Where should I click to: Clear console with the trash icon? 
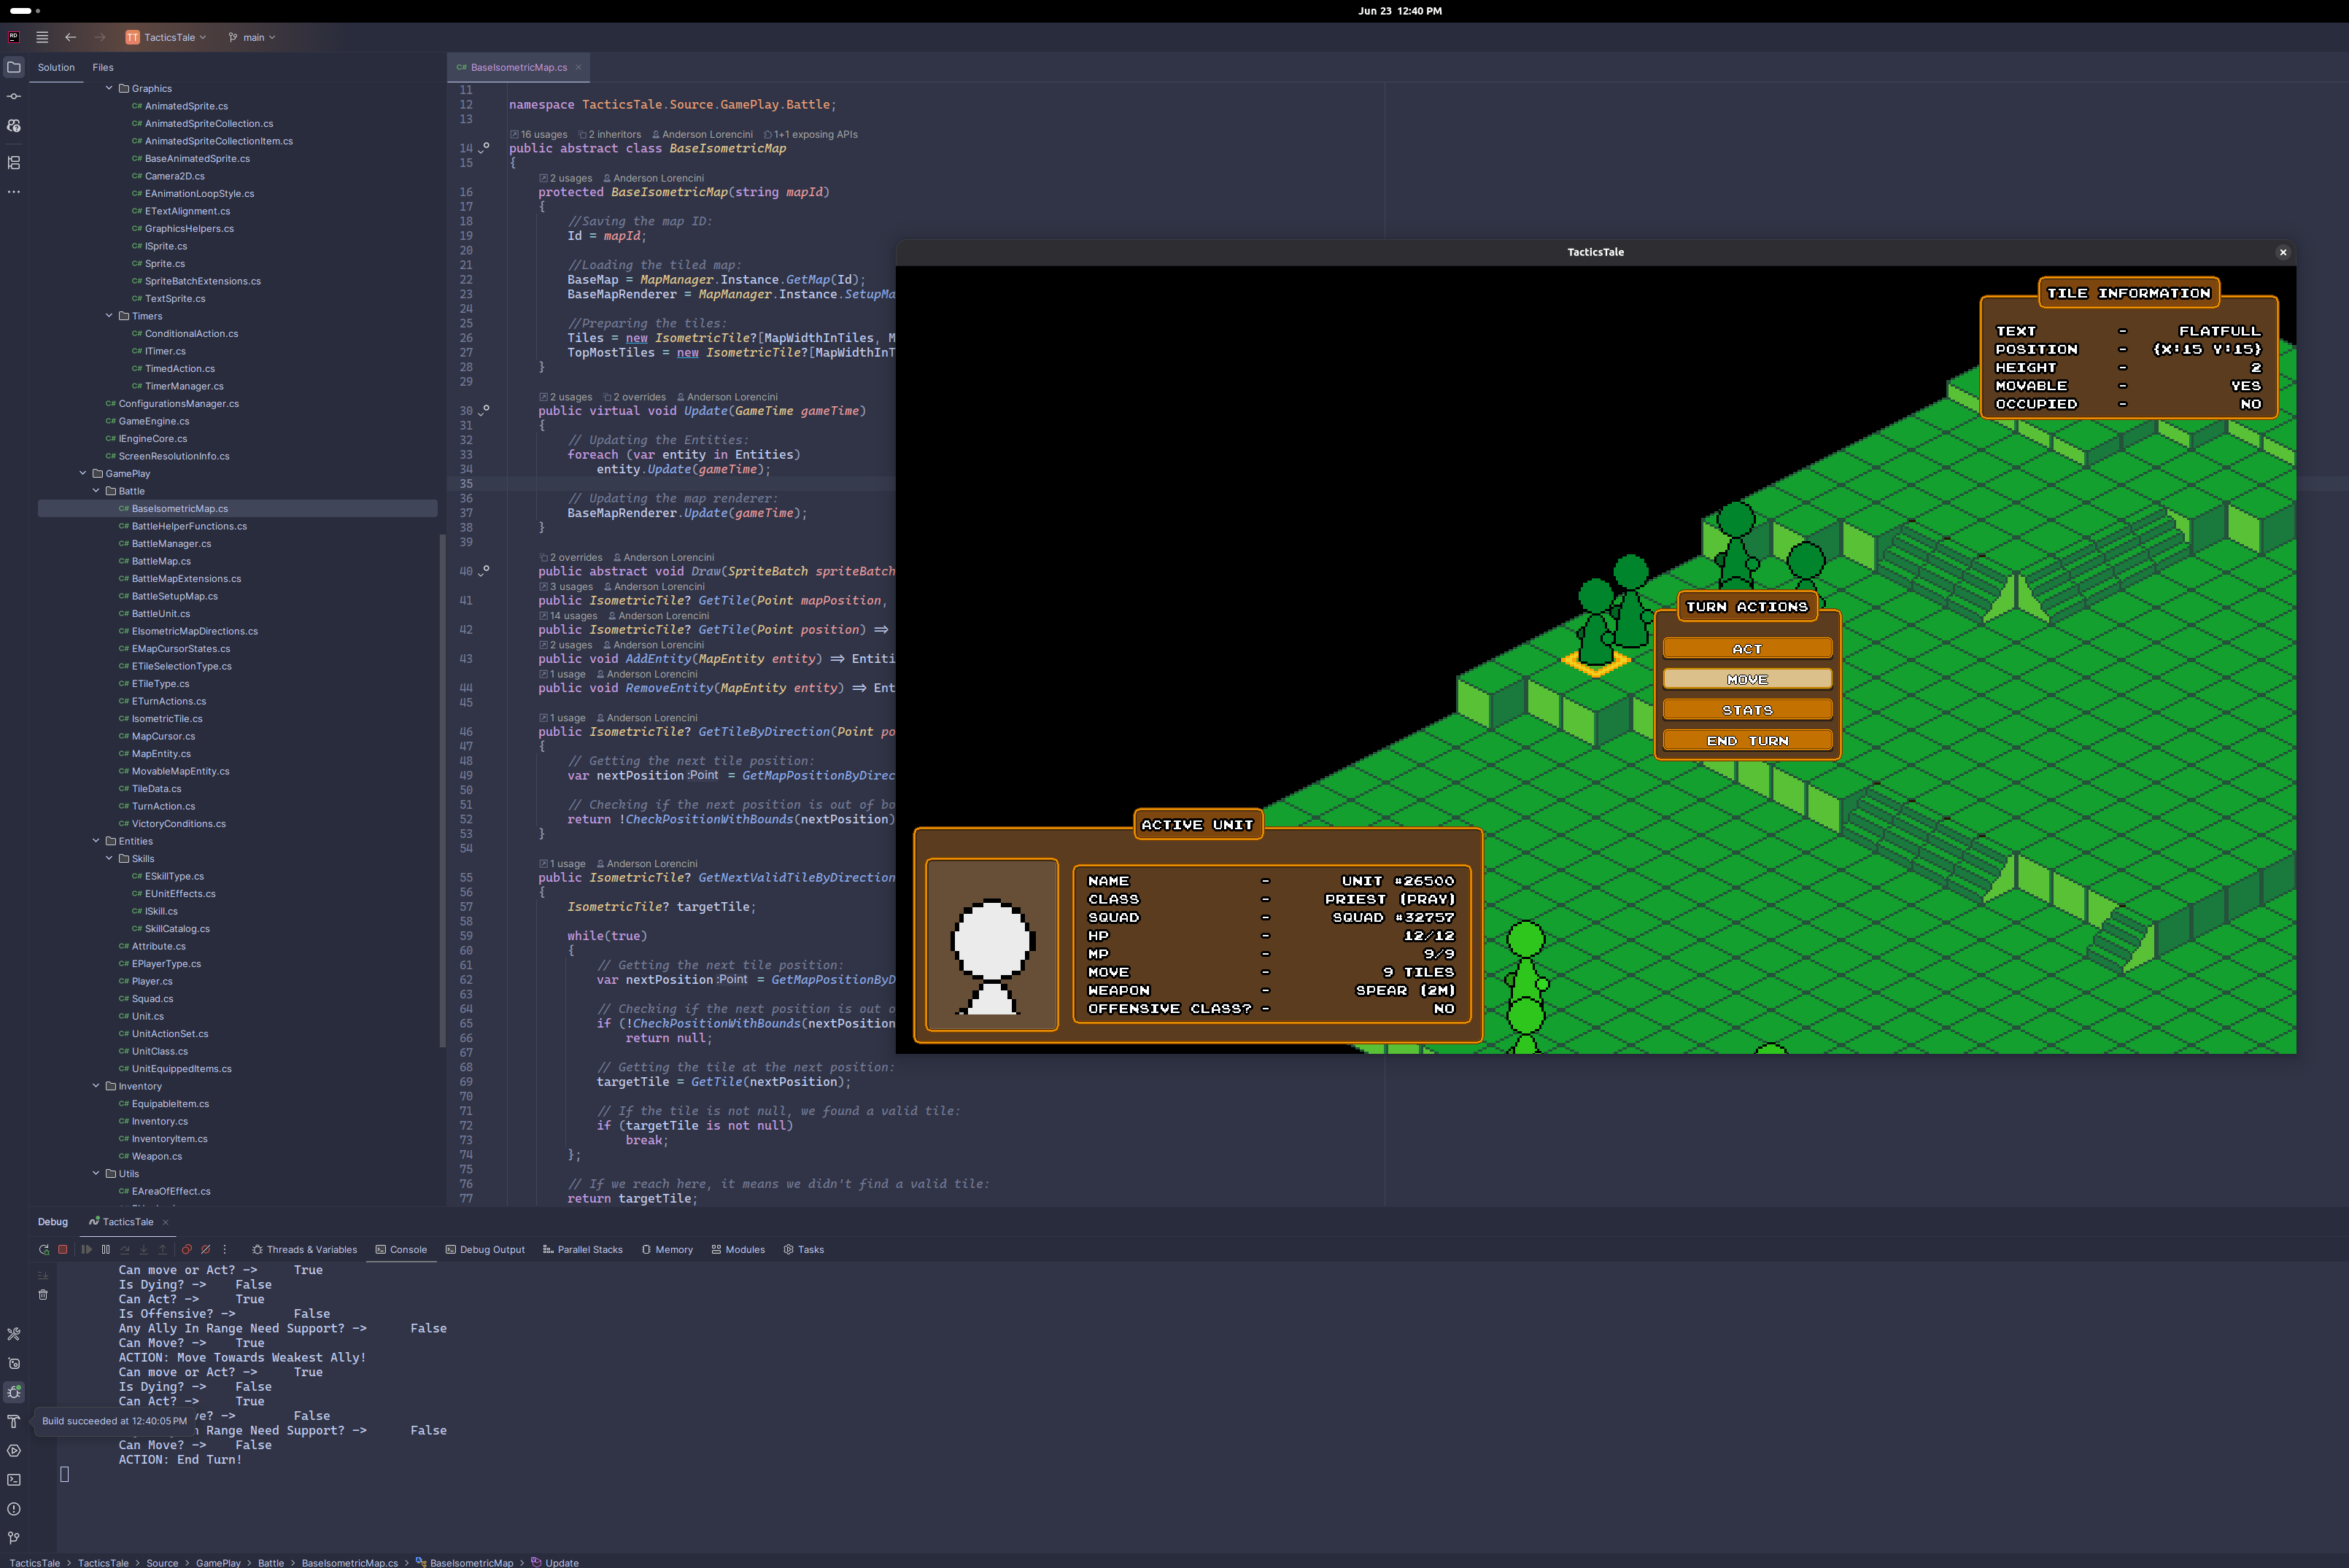tap(43, 1295)
